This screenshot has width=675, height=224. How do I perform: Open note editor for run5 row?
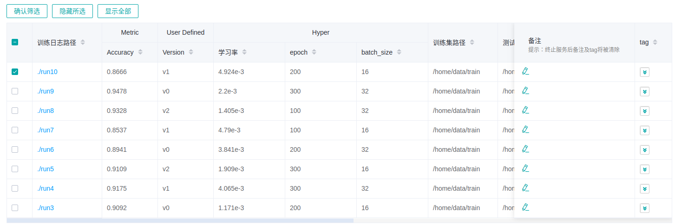(525, 168)
